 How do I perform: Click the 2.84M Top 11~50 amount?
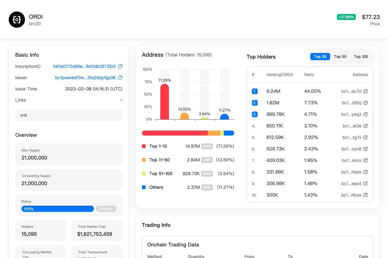pyautogui.click(x=193, y=160)
